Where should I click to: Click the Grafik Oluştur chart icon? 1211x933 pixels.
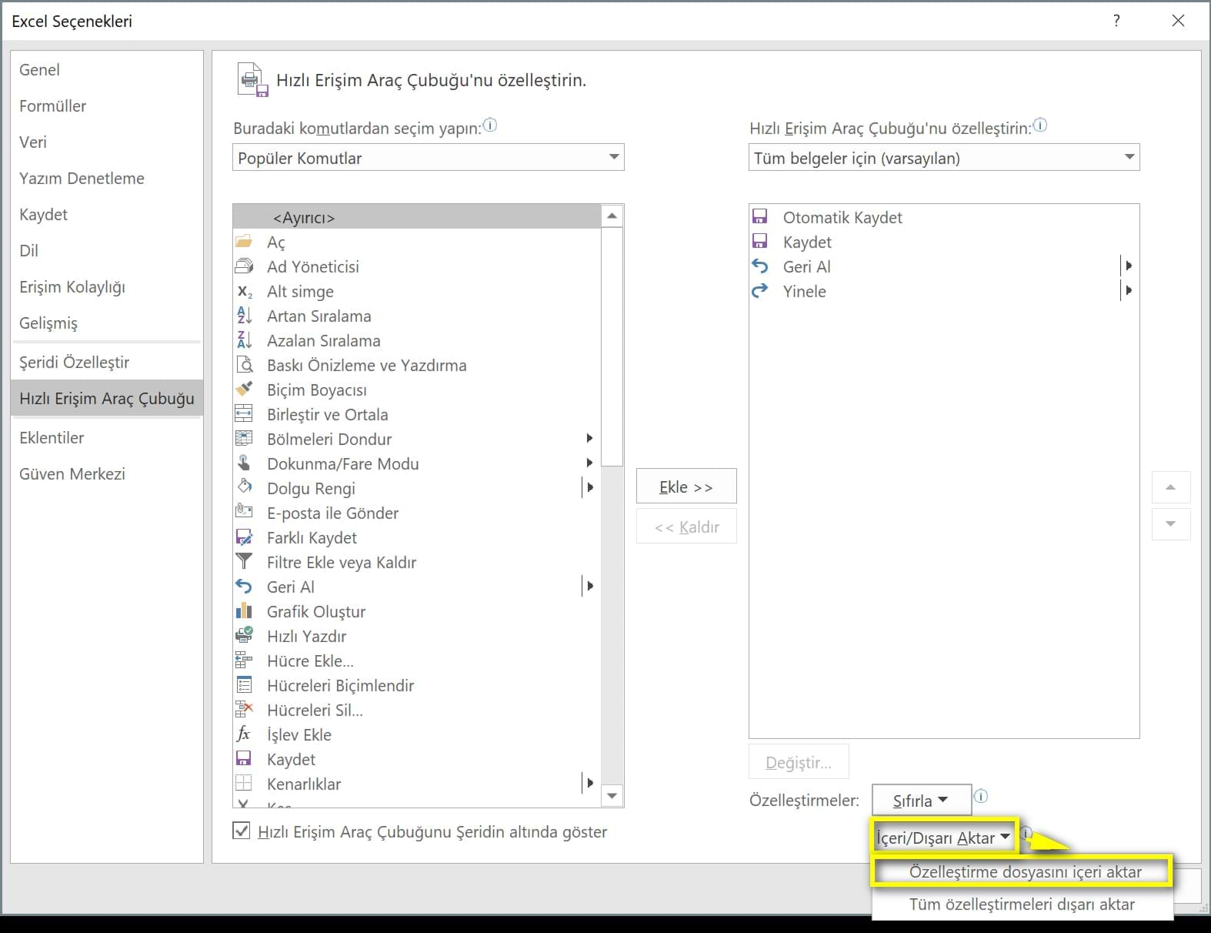(x=244, y=611)
